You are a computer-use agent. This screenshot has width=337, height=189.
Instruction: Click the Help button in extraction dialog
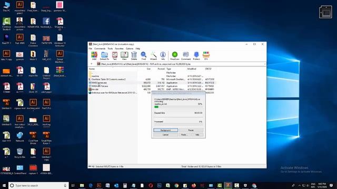[x=197, y=135]
